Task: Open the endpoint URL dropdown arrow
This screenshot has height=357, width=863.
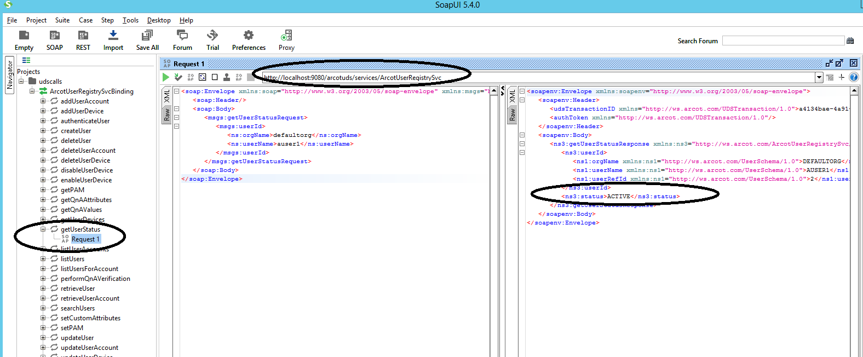Action: (x=819, y=78)
